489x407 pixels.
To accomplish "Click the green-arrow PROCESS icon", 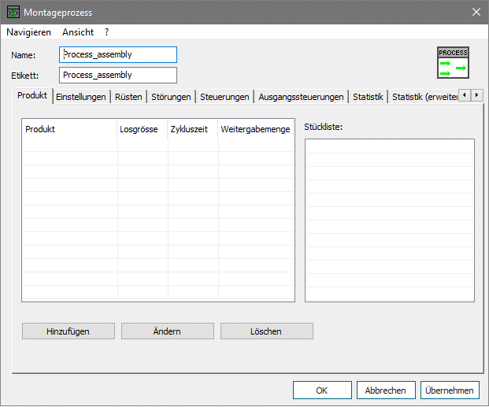I will (x=453, y=63).
